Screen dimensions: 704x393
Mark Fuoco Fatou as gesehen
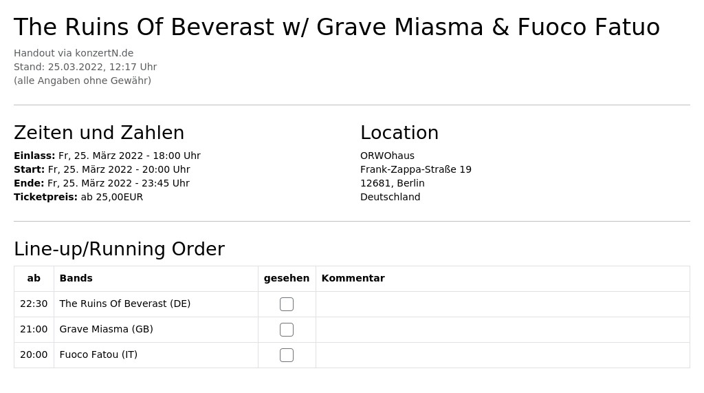click(287, 355)
